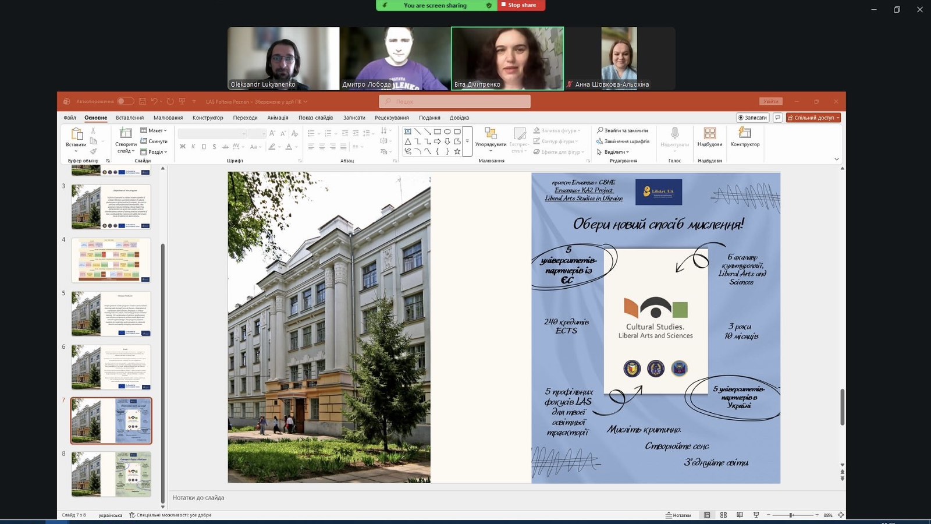Switch to Slide Sorter view icon

[x=723, y=515]
